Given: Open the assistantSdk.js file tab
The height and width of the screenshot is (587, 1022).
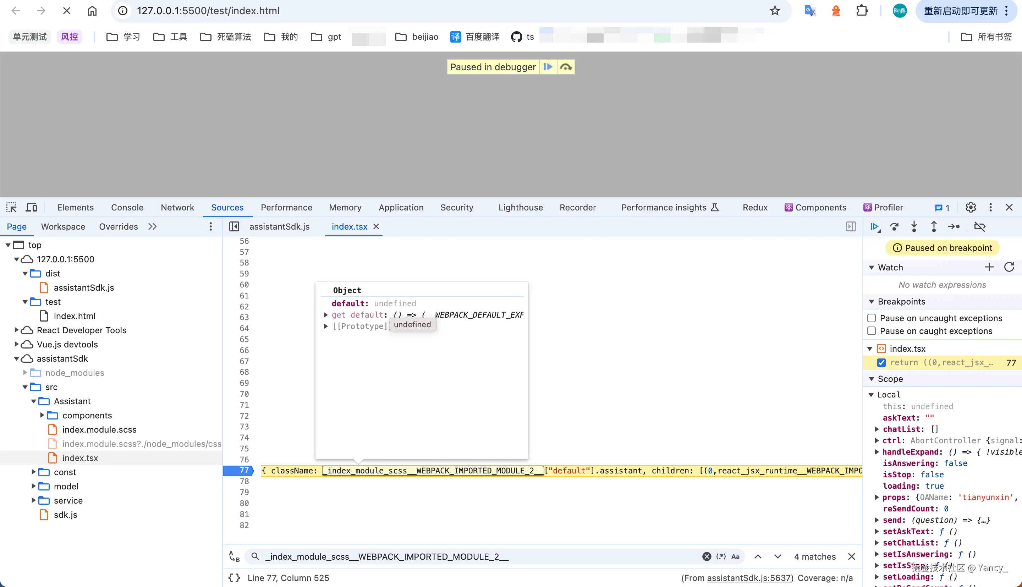Looking at the screenshot, I should tap(279, 226).
